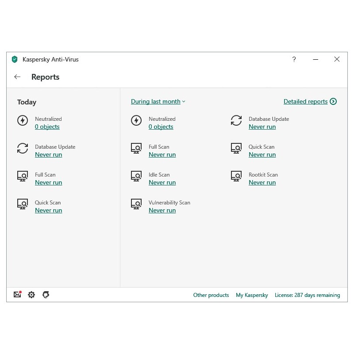Image resolution: width=354 pixels, height=354 pixels.
Task: Click the notification envelope icon
Action: pyautogui.click(x=17, y=295)
